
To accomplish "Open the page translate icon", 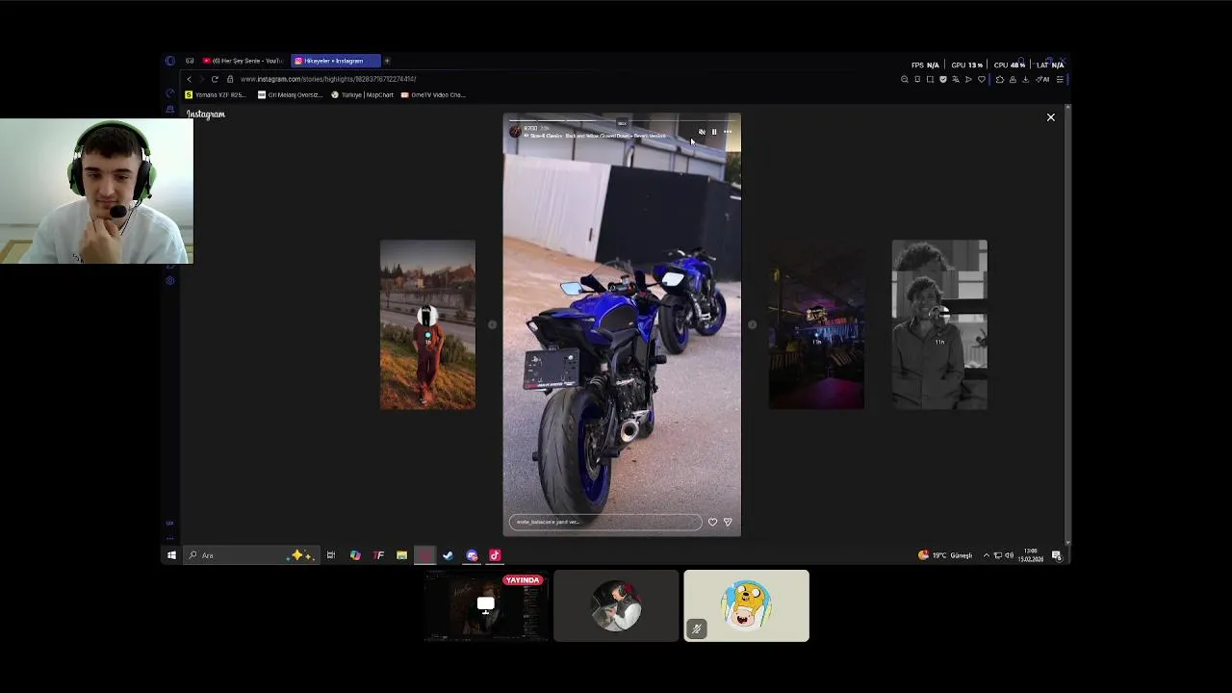I will 955,79.
